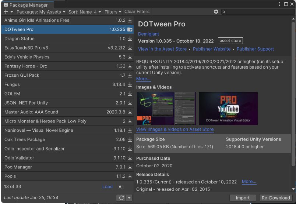Open the Filters dropdown
This screenshot has height=204, width=296.
point(113,12)
